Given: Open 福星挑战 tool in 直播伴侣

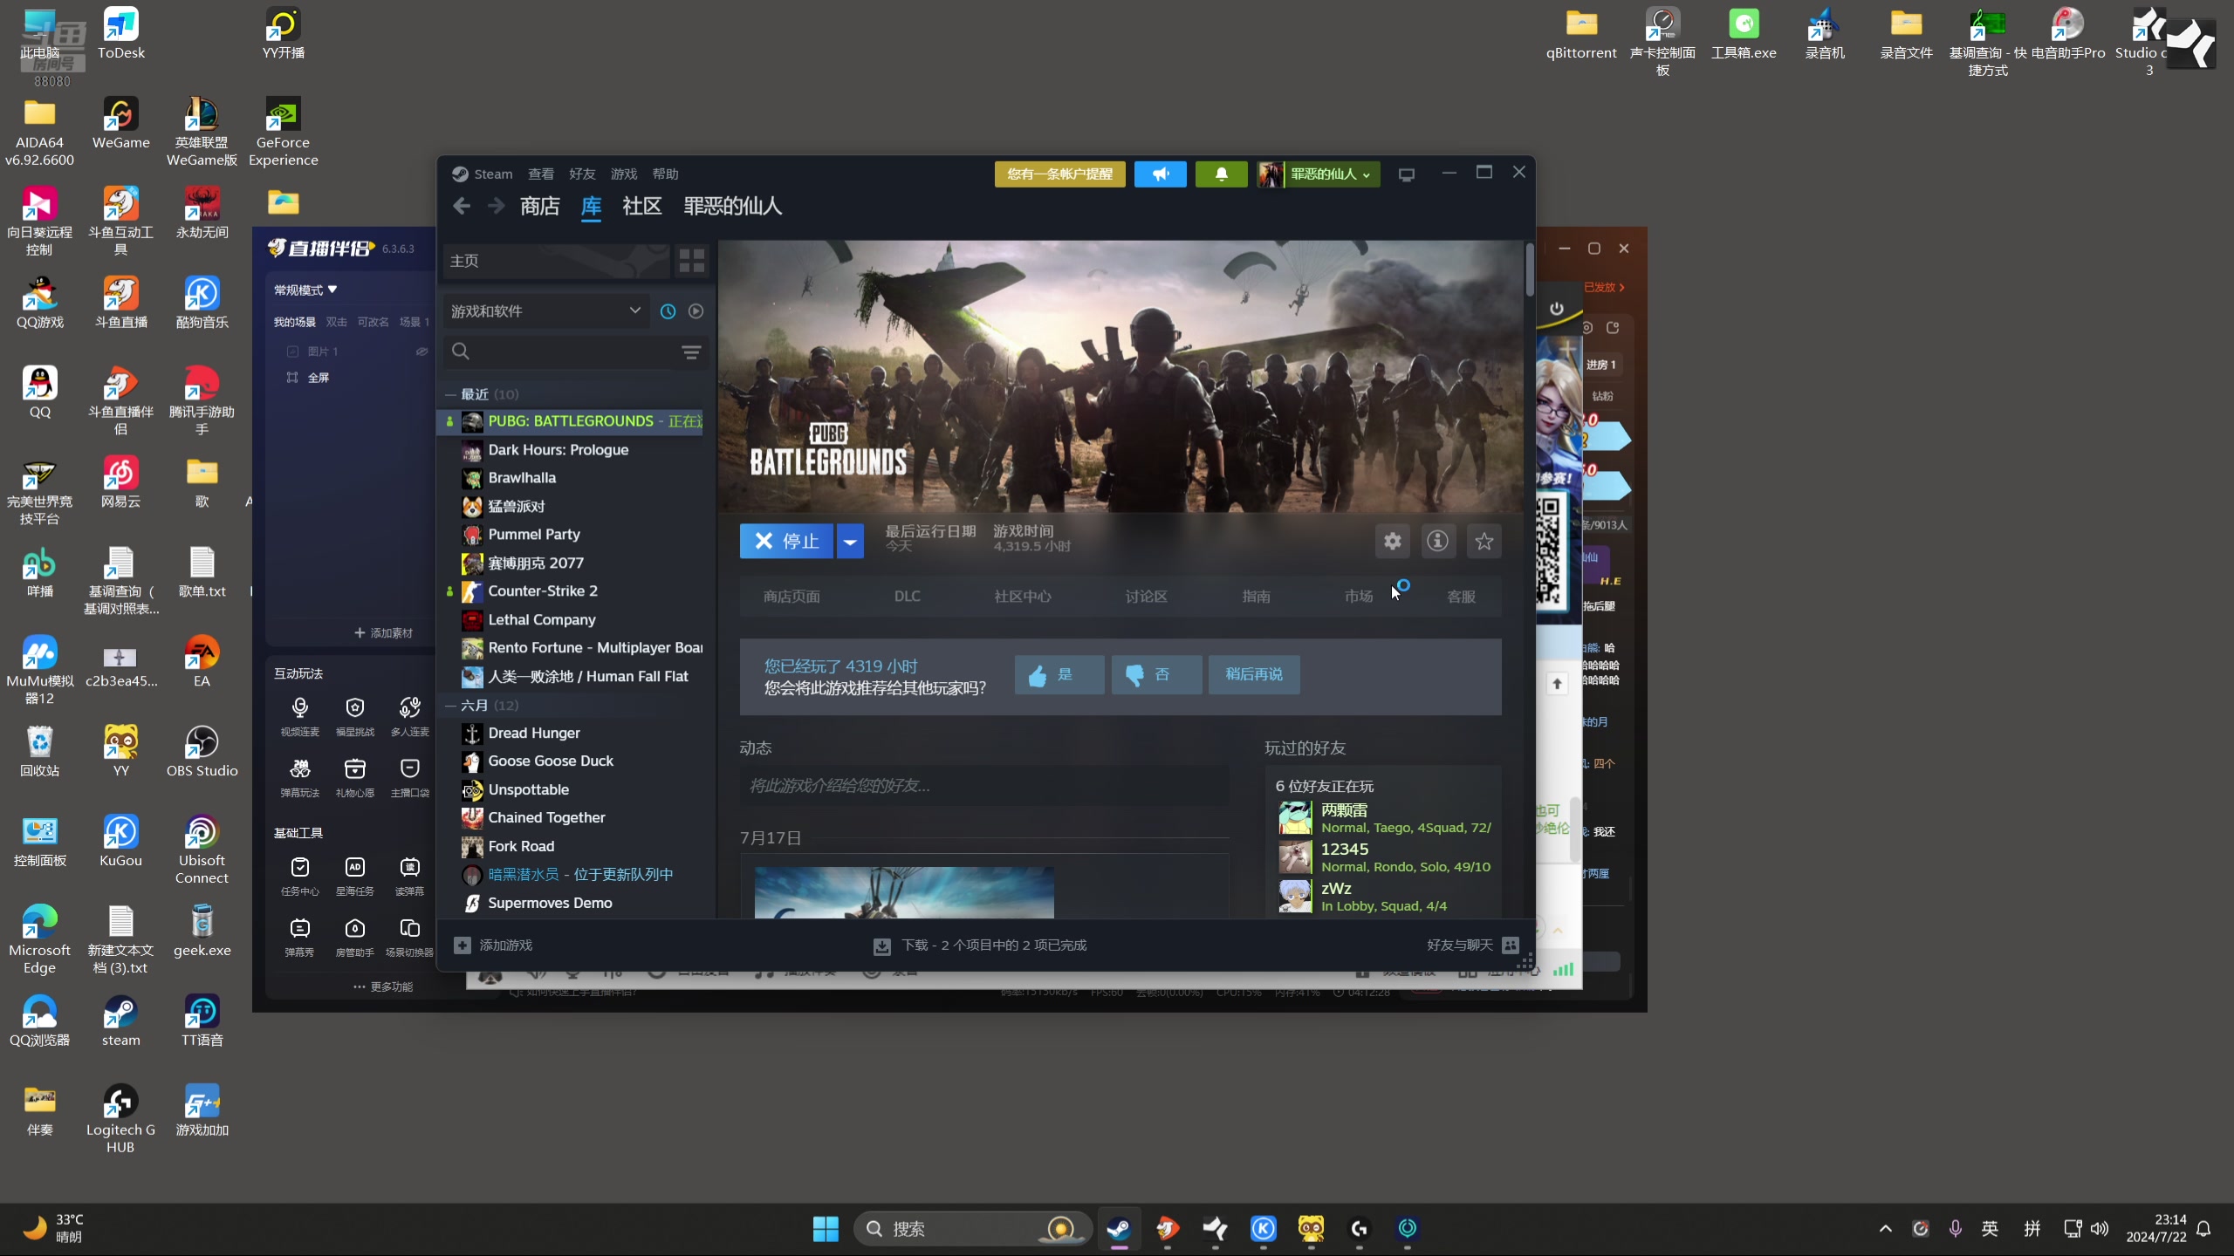Looking at the screenshot, I should 354,715.
